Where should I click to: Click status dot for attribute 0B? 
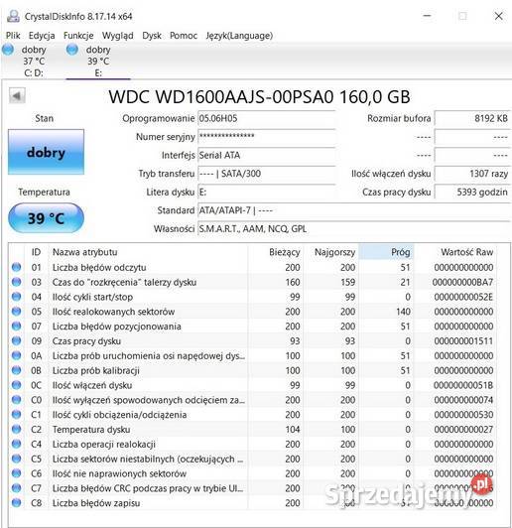click(x=16, y=370)
